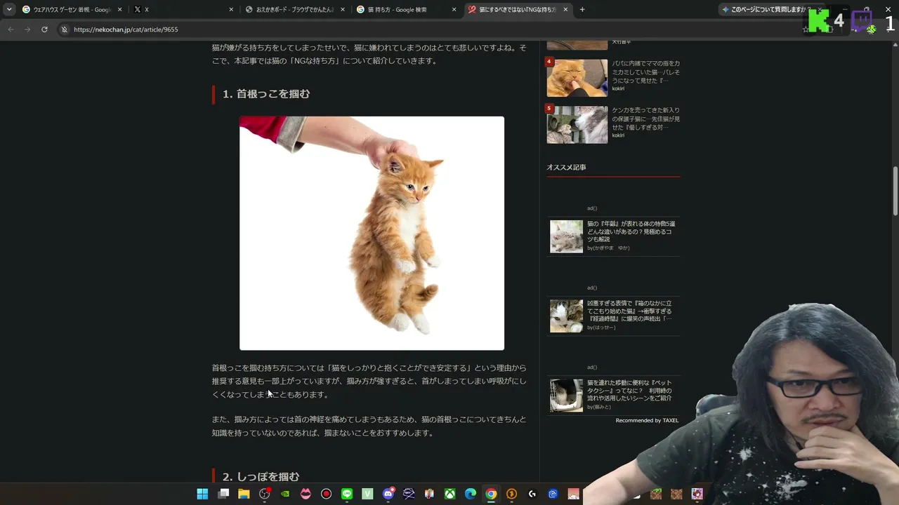Click the Recommended by TAXEL link
Viewport: 899px width, 505px height.
pos(647,420)
